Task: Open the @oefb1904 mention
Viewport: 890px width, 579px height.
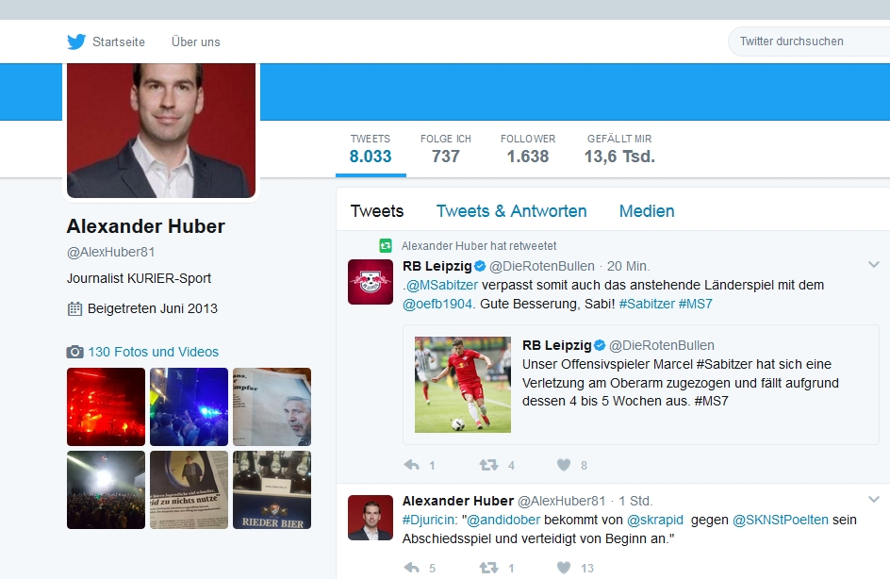Action: [x=437, y=304]
